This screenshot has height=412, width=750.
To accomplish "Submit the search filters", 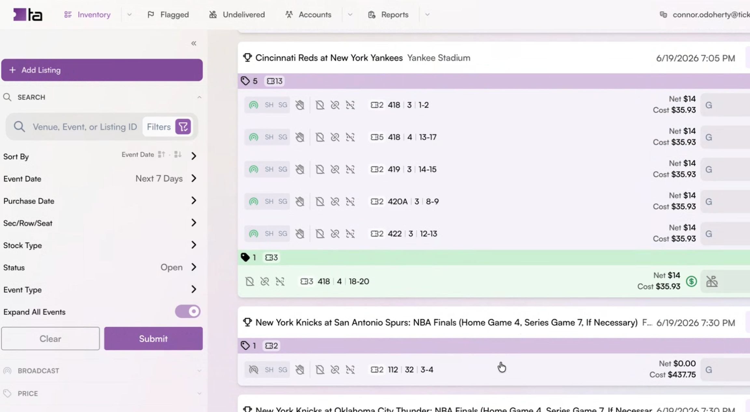I will tap(153, 339).
